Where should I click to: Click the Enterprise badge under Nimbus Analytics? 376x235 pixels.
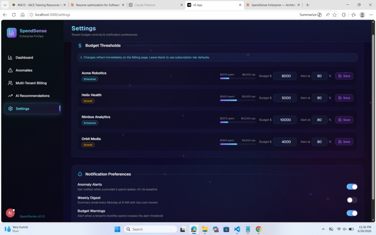[x=90, y=123]
